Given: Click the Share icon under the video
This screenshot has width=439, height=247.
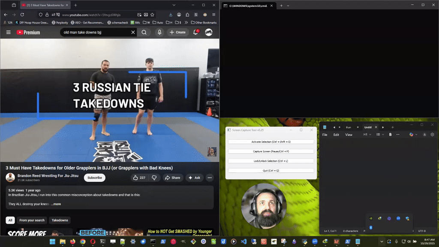Looking at the screenshot, I should [173, 178].
